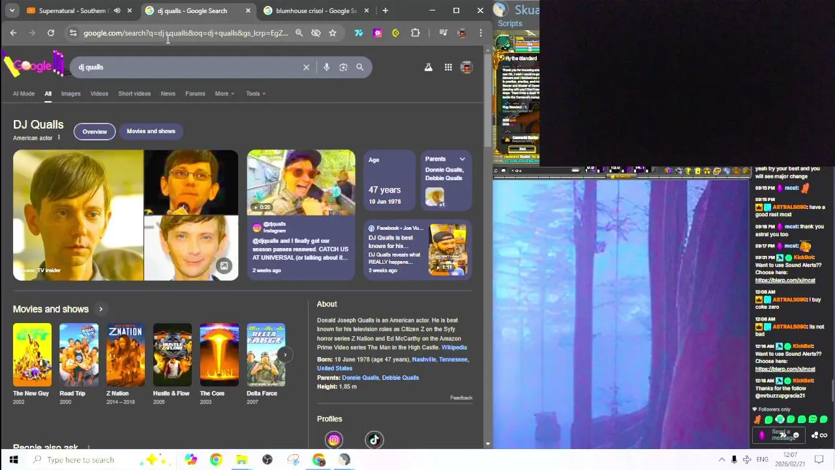Open the Google apps grid
This screenshot has height=470, width=835.
[x=448, y=67]
